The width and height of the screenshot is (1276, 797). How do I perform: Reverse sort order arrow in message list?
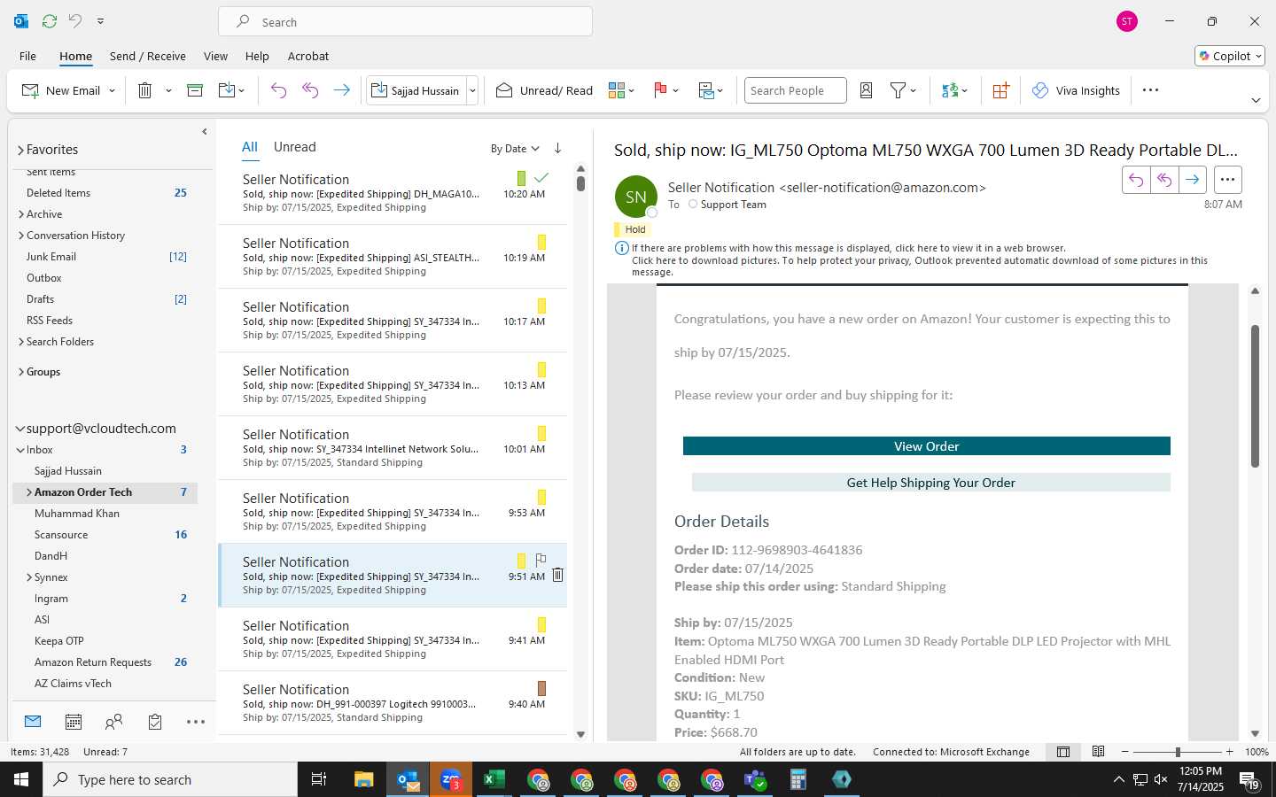pyautogui.click(x=557, y=148)
